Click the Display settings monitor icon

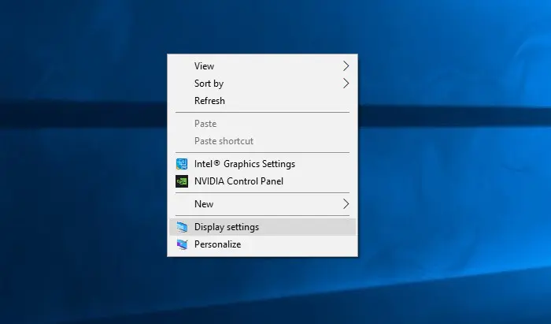(x=182, y=227)
